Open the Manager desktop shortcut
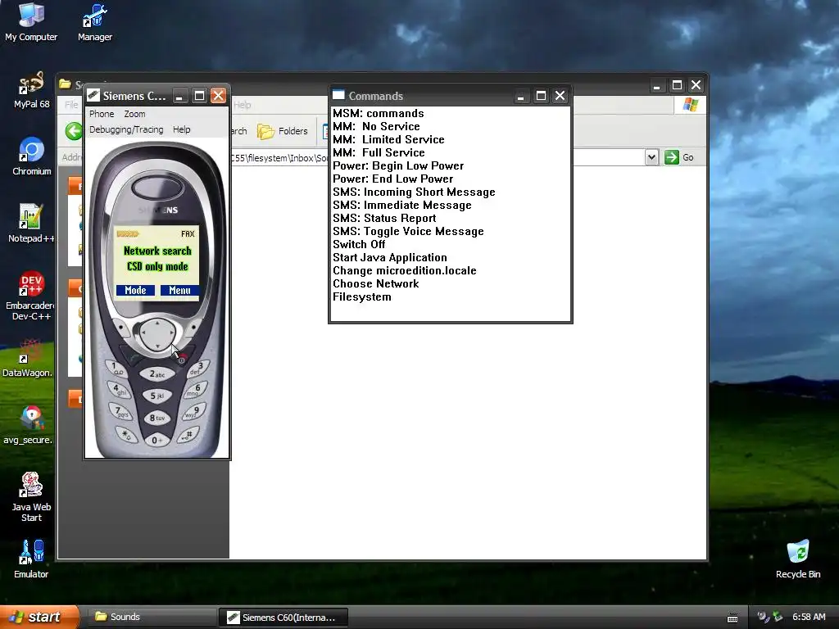 click(95, 21)
